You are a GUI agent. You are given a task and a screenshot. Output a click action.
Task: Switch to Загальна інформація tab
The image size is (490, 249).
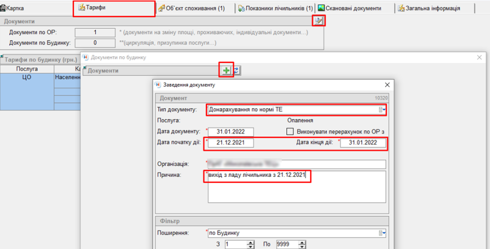click(x=432, y=8)
